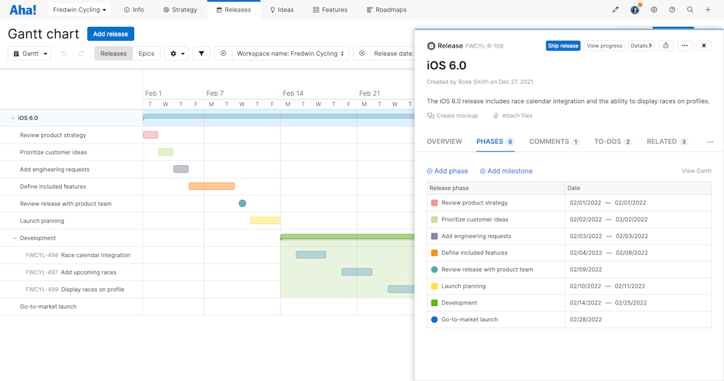Click the Launch planning phase in table
Screen dimensions: 724x381
pyautogui.click(x=463, y=286)
